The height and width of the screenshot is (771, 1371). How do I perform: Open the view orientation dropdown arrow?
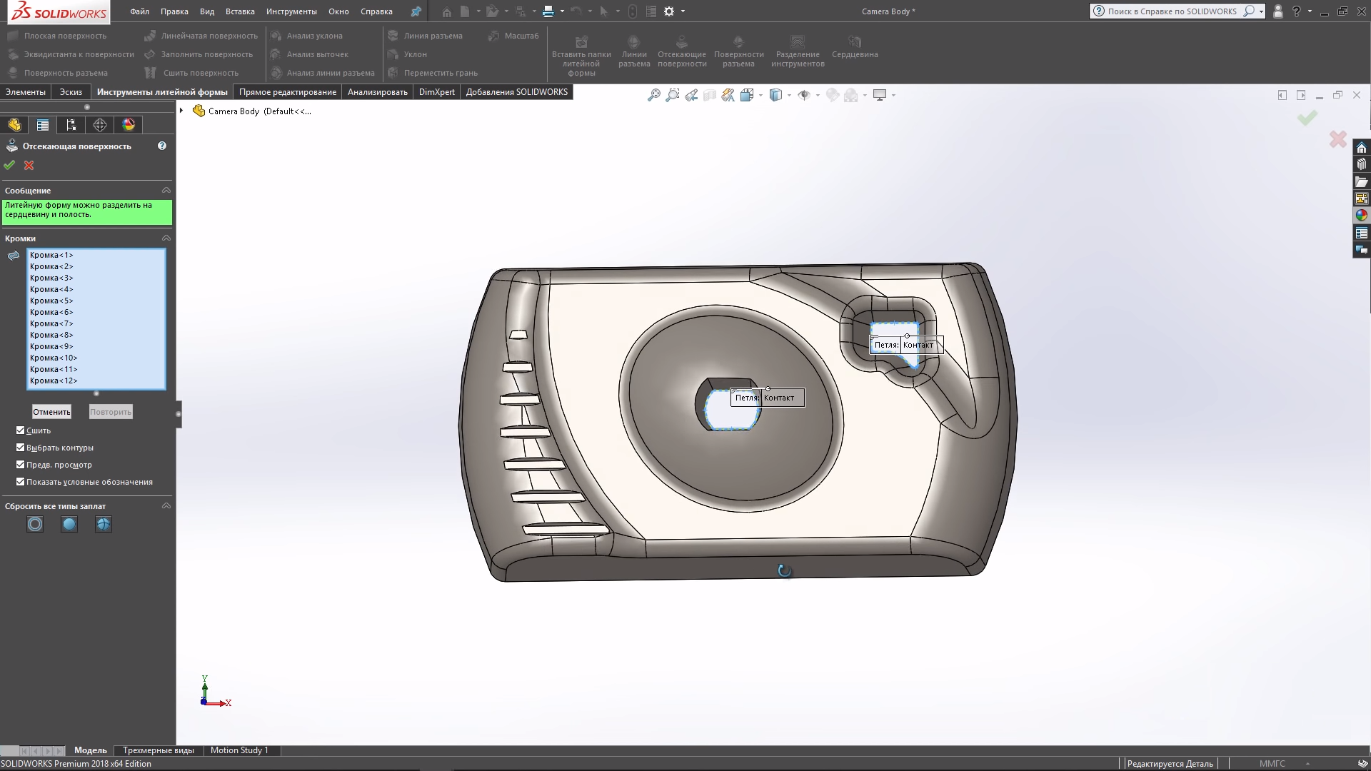760,95
